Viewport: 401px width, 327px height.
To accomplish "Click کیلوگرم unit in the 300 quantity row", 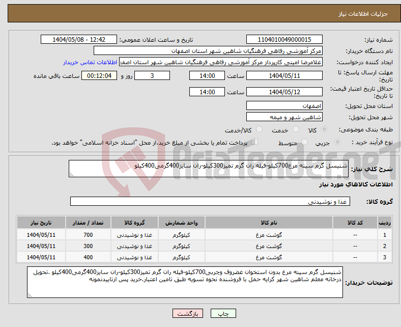I will (181, 246).
